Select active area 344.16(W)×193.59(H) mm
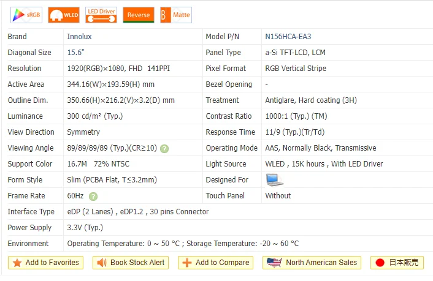Image resolution: width=433 pixels, height=281 pixels. 111,84
